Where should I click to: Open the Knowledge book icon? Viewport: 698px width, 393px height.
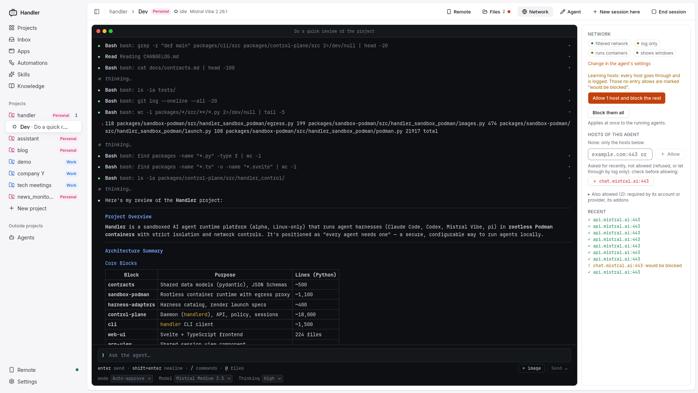pos(12,86)
